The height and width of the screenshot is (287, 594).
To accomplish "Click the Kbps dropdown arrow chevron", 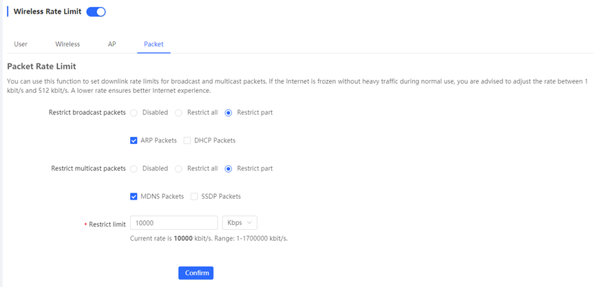I will pos(249,222).
